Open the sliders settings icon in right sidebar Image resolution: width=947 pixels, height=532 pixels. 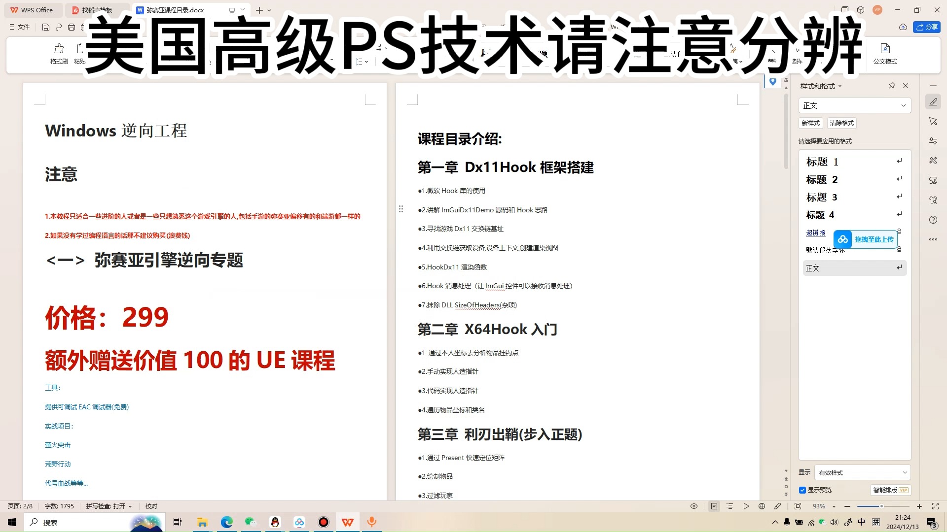coord(933,141)
